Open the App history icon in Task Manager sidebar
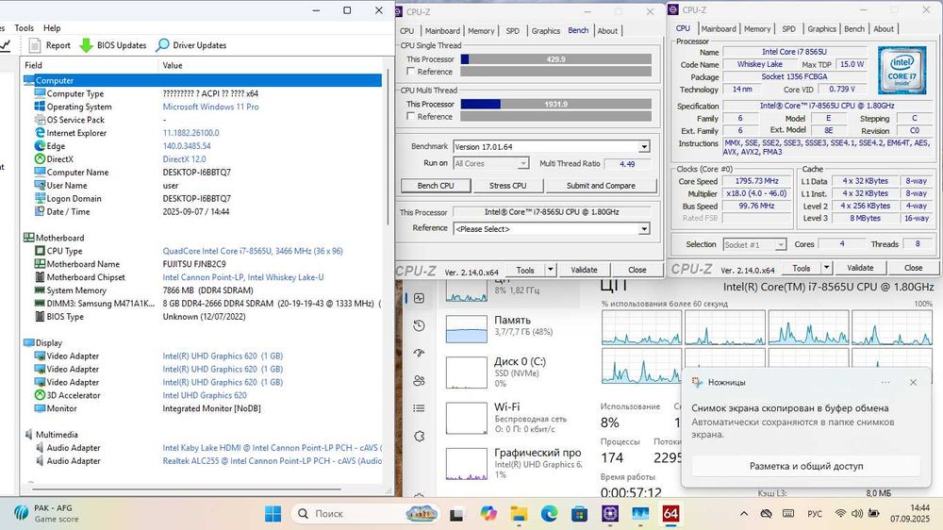943x530 pixels. click(420, 325)
